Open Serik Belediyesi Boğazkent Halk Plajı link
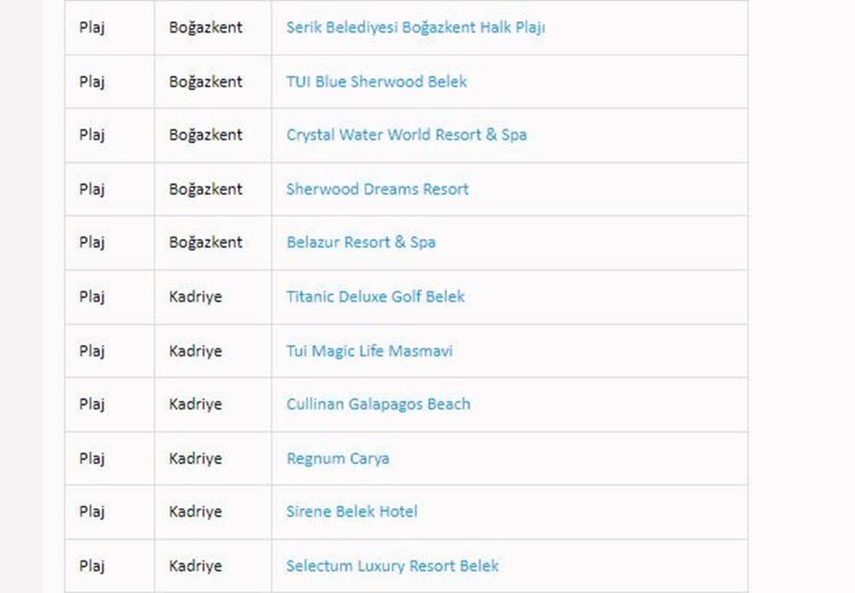855x593 pixels. point(416,27)
